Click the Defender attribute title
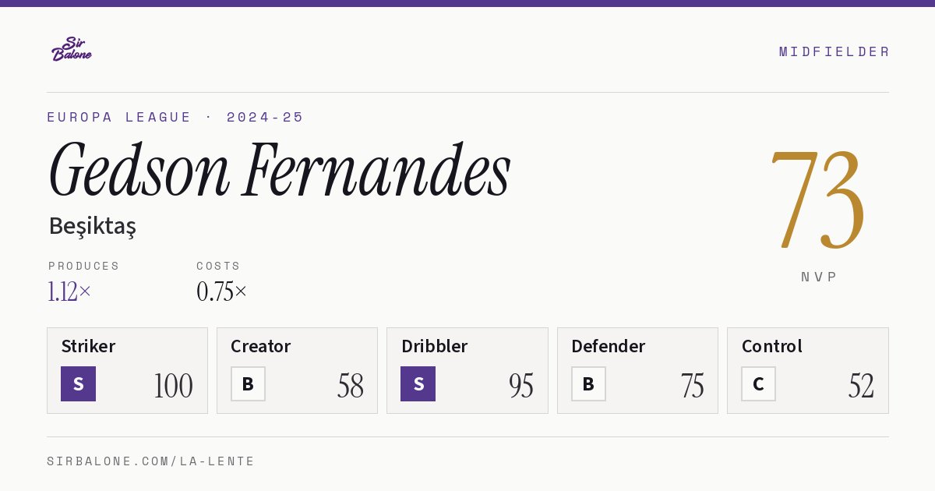The height and width of the screenshot is (491, 935). pyautogui.click(x=608, y=346)
